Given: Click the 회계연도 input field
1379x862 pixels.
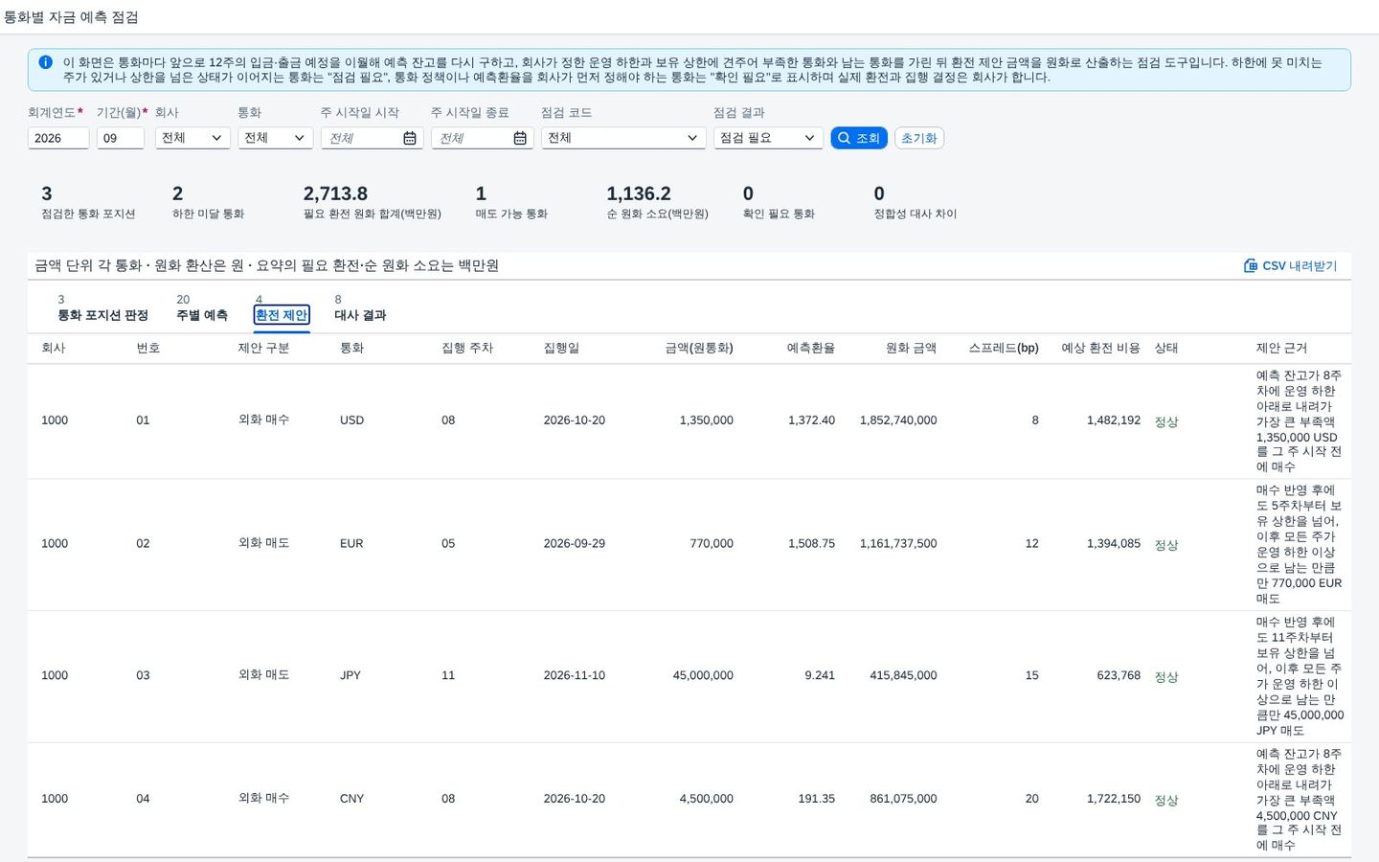Looking at the screenshot, I should point(58,138).
